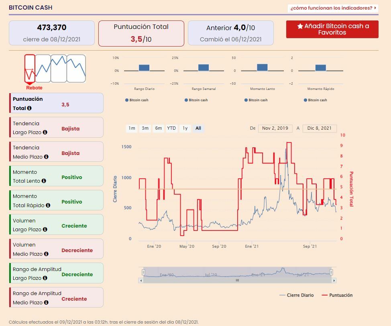Click the Decreciente value for Volumen Medio Plazo
Screen dimensions: 391x326
pyautogui.click(x=77, y=250)
